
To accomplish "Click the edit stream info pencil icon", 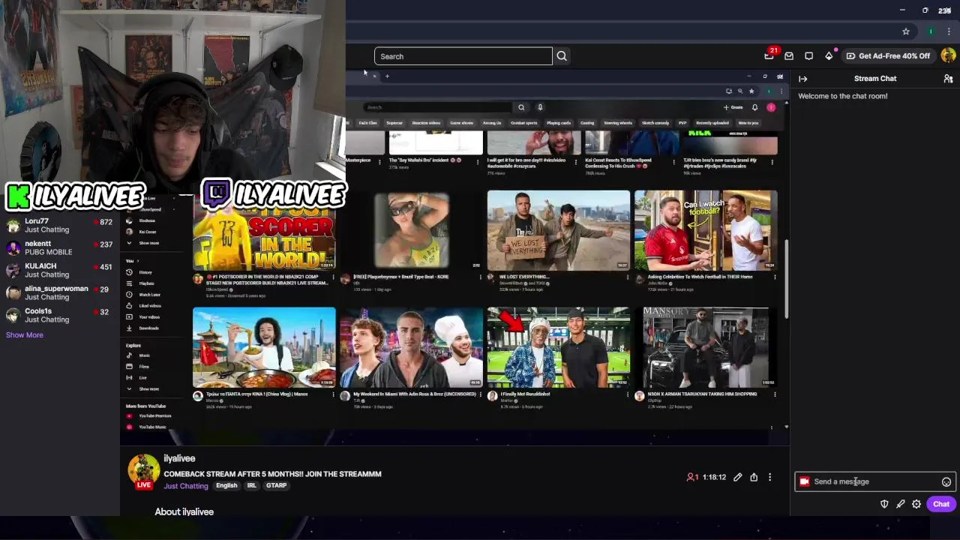I will [x=738, y=477].
